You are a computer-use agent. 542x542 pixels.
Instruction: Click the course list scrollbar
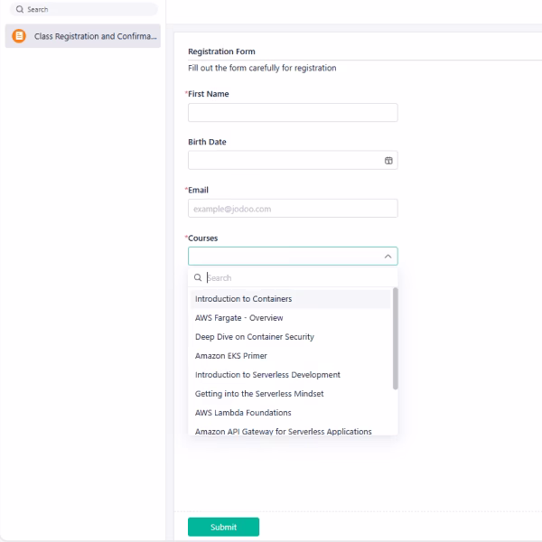click(x=395, y=339)
